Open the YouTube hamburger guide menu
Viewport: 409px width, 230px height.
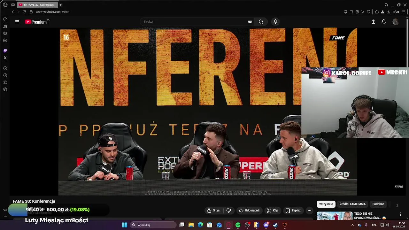pos(17,22)
